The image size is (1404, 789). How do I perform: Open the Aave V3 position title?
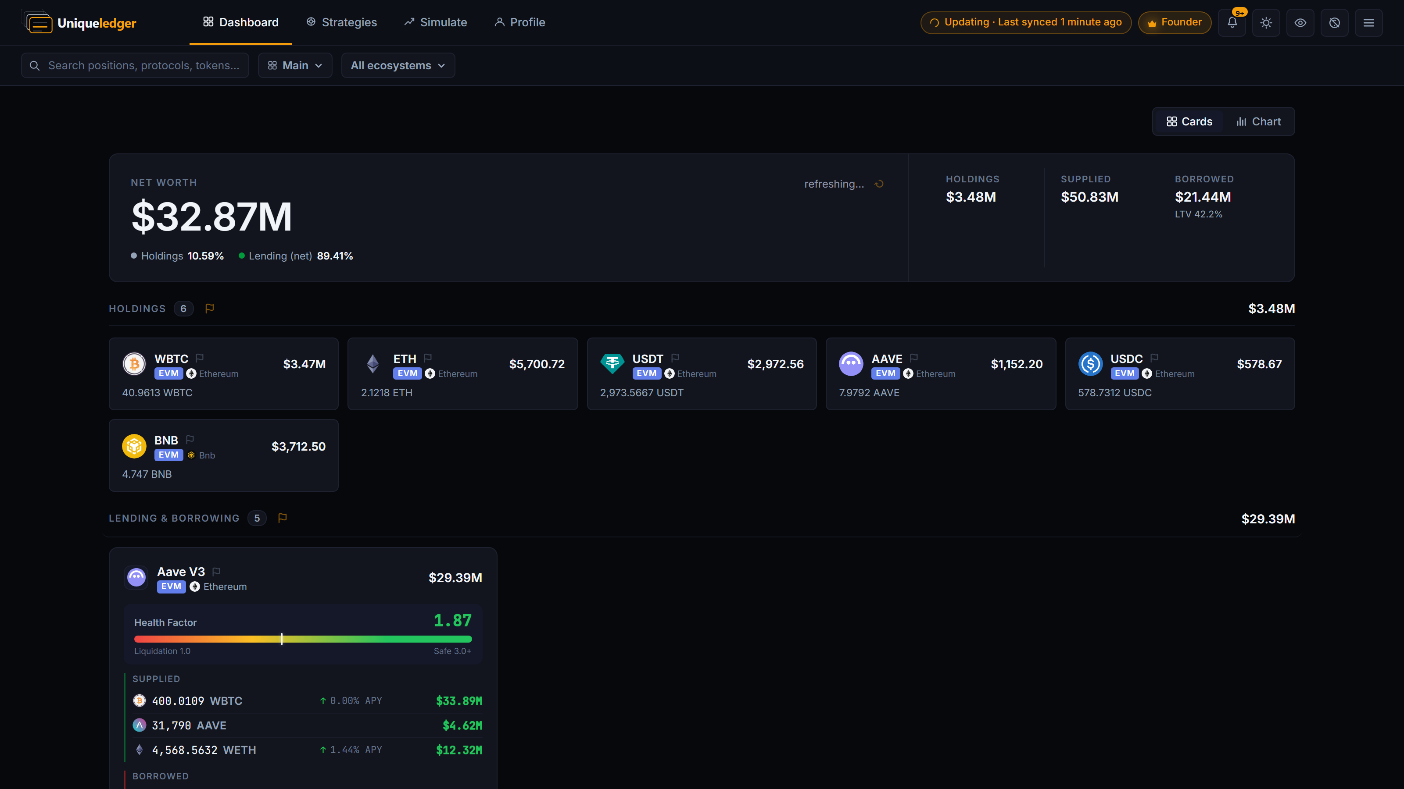[x=181, y=571]
